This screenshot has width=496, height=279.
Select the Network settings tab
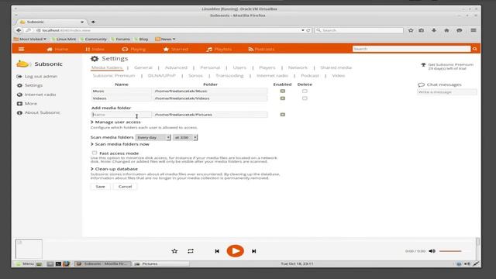click(298, 67)
